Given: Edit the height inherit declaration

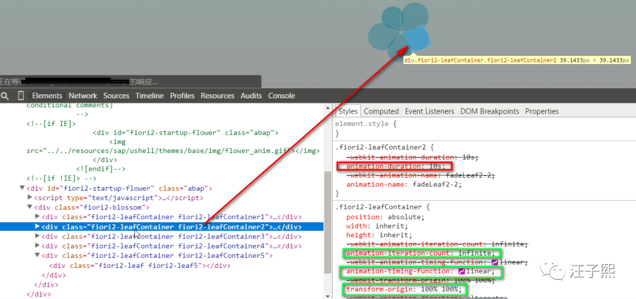Looking at the screenshot, I should tap(379, 235).
